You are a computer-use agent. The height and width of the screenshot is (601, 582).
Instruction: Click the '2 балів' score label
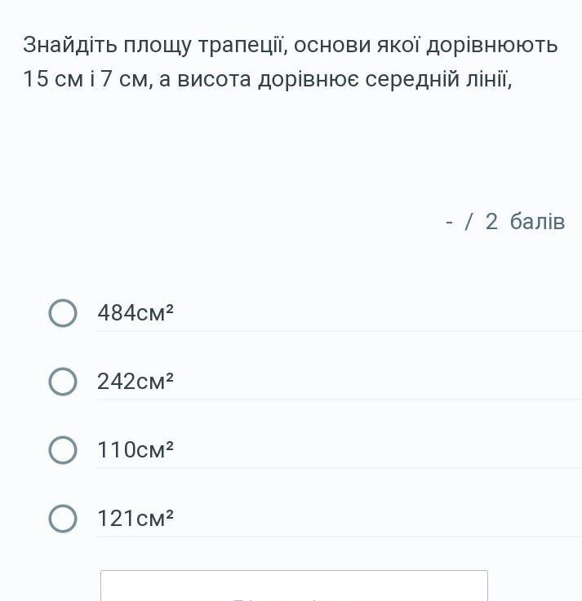(525, 222)
